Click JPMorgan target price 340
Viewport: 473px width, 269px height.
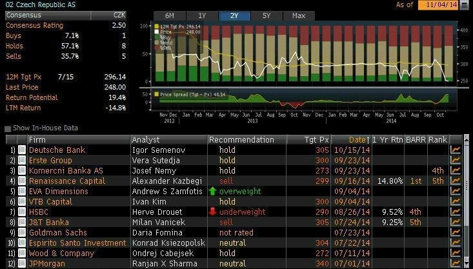point(322,264)
